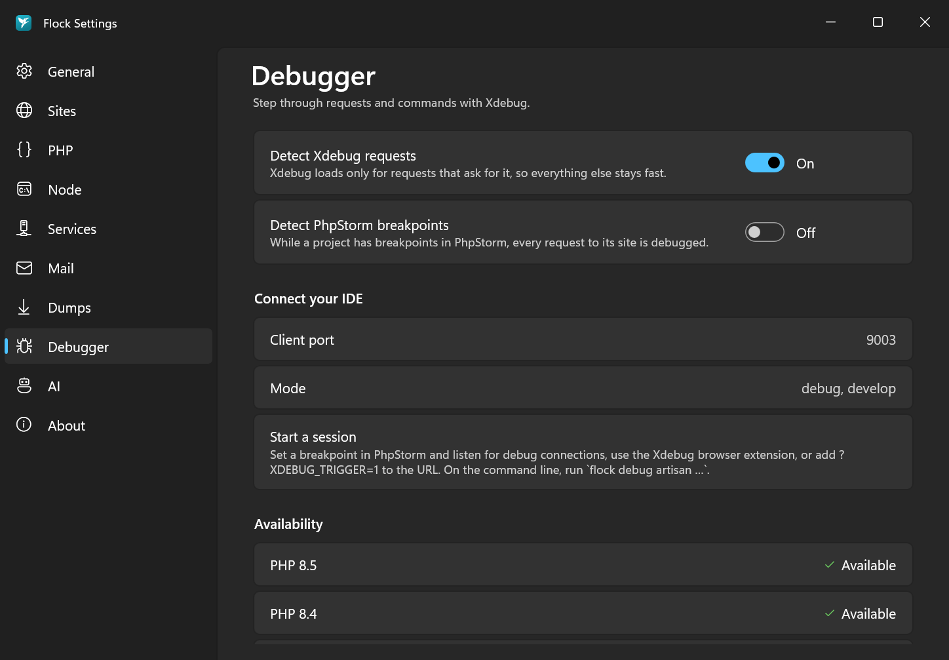Click the Client port label

coord(302,340)
